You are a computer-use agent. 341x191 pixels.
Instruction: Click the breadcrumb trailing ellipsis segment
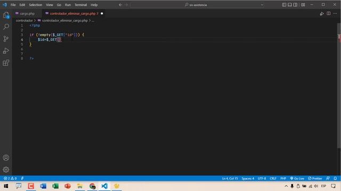point(93,21)
